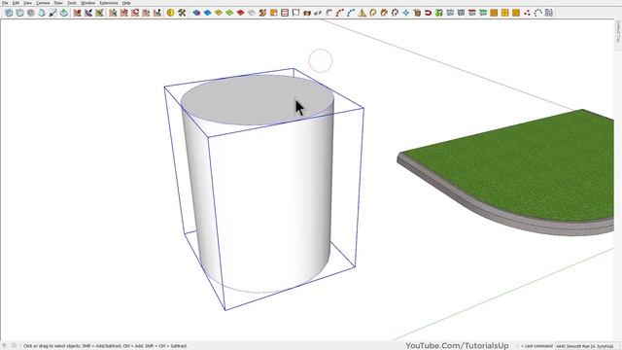The image size is (622, 350).
Task: Click the red flat-box toolbar icon
Action: pyautogui.click(x=240, y=13)
